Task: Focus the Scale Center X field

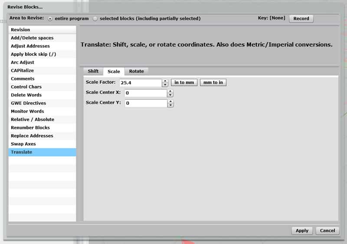Action: pyautogui.click(x=145, y=93)
